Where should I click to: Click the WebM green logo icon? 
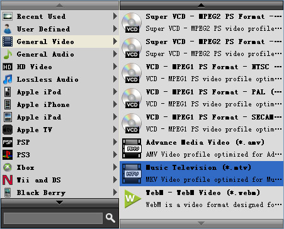132,199
